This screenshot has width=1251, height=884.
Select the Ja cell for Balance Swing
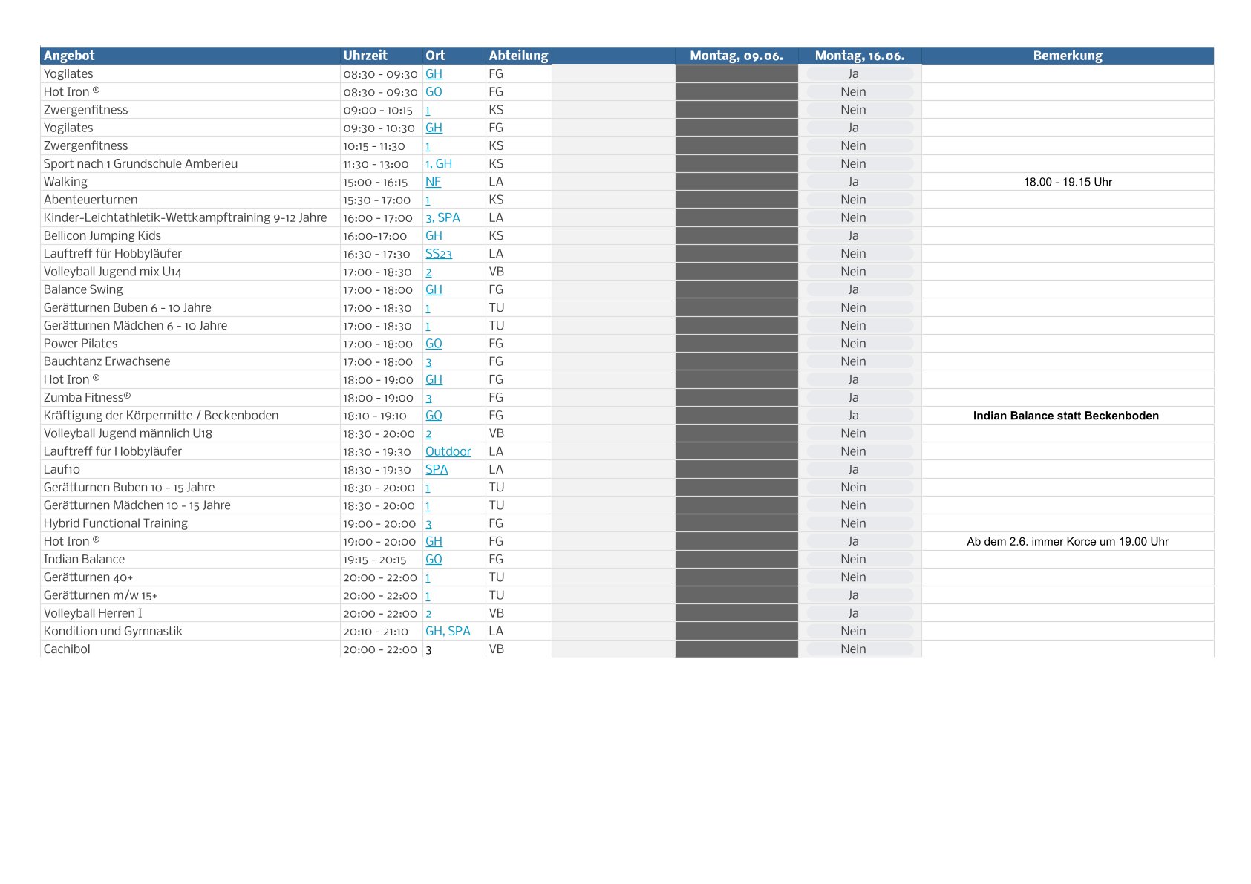[x=860, y=289]
